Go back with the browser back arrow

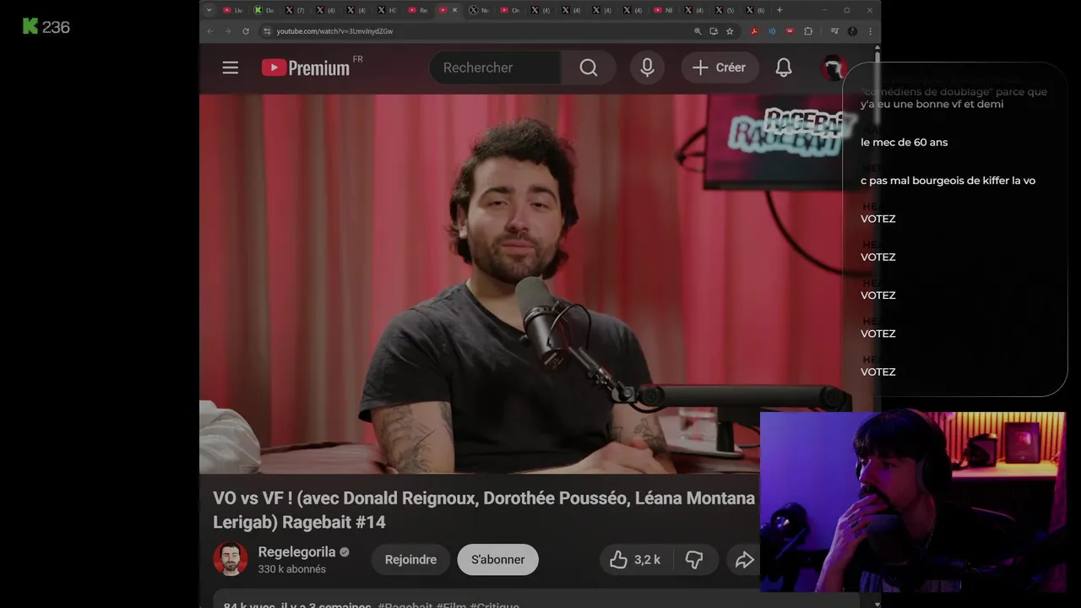(210, 31)
